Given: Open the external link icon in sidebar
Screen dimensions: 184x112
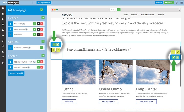Looking at the screenshot, I should click(3, 57).
